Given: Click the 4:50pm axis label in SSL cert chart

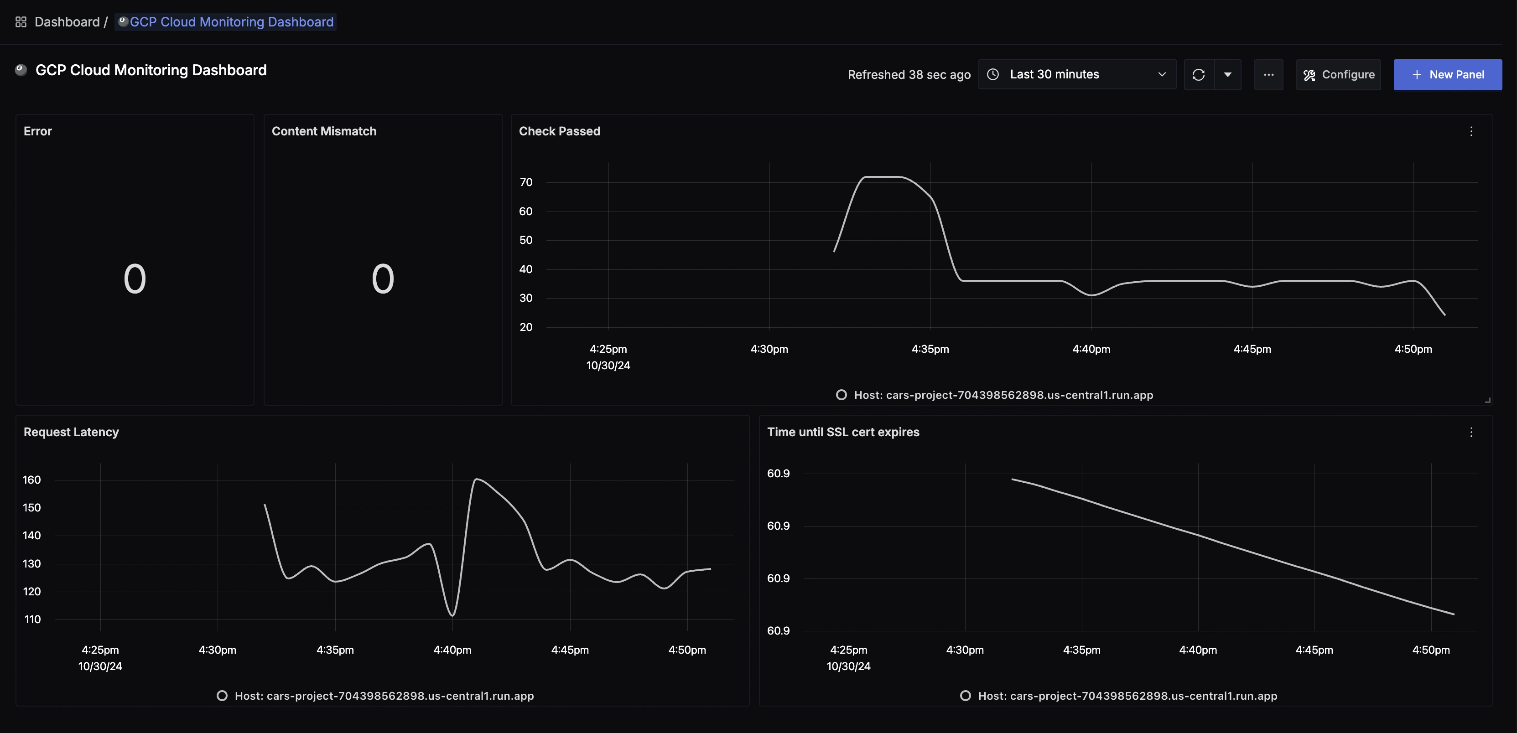Looking at the screenshot, I should [x=1431, y=650].
